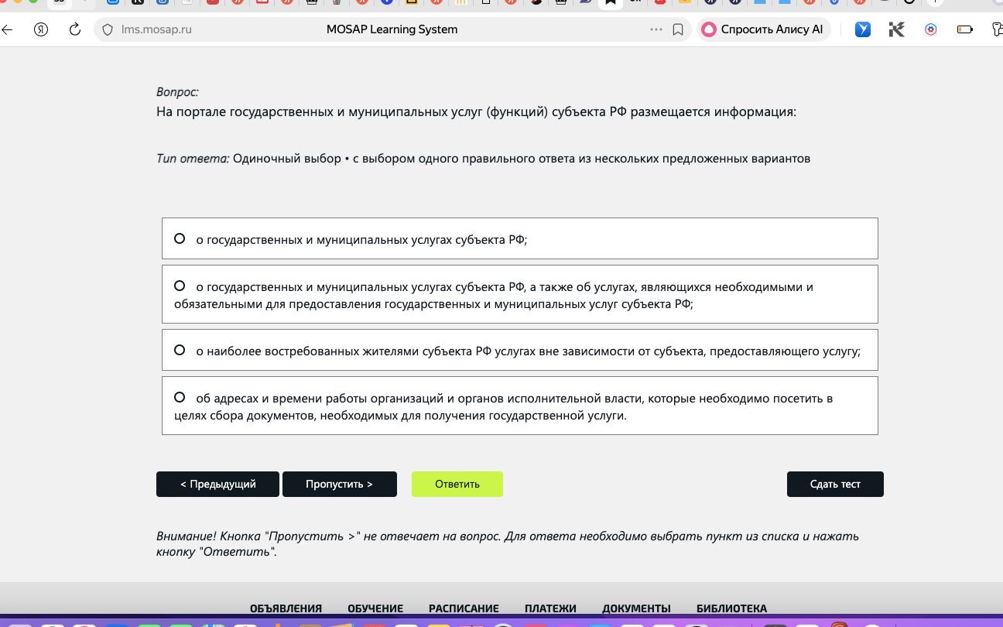
Task: Bookmark this page with the bookmark icon
Action: click(x=678, y=29)
